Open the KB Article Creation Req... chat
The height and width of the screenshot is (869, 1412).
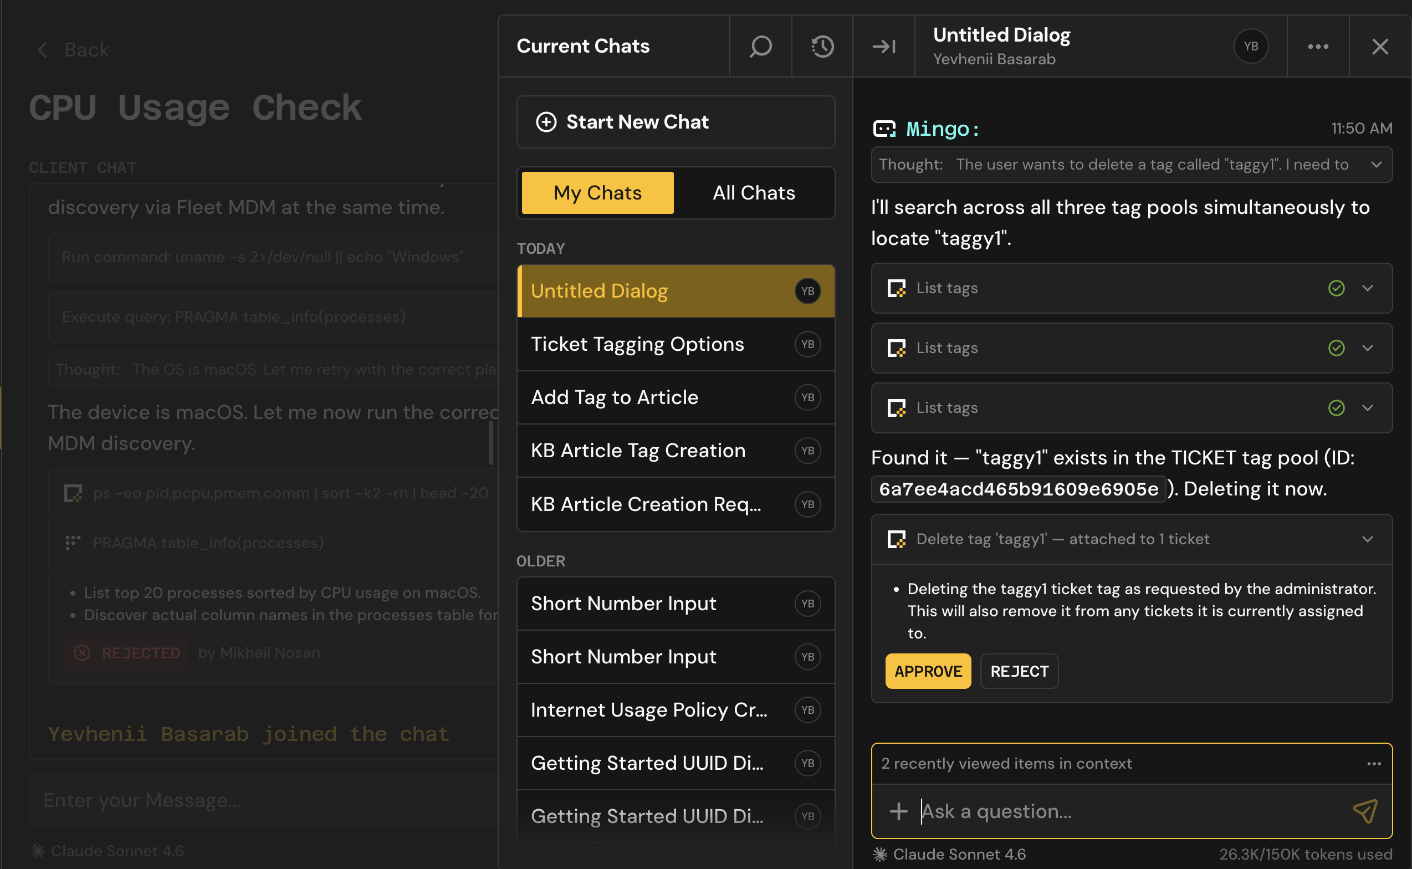[676, 504]
